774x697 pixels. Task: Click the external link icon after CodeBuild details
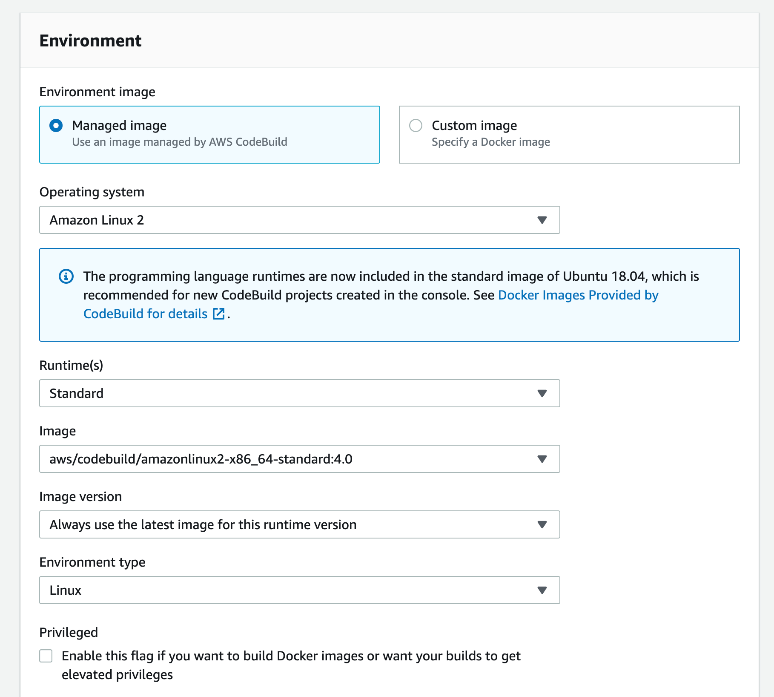218,314
